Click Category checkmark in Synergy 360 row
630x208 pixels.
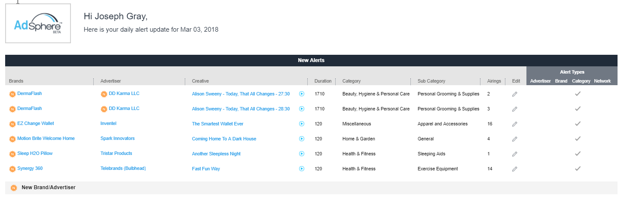[x=578, y=169]
